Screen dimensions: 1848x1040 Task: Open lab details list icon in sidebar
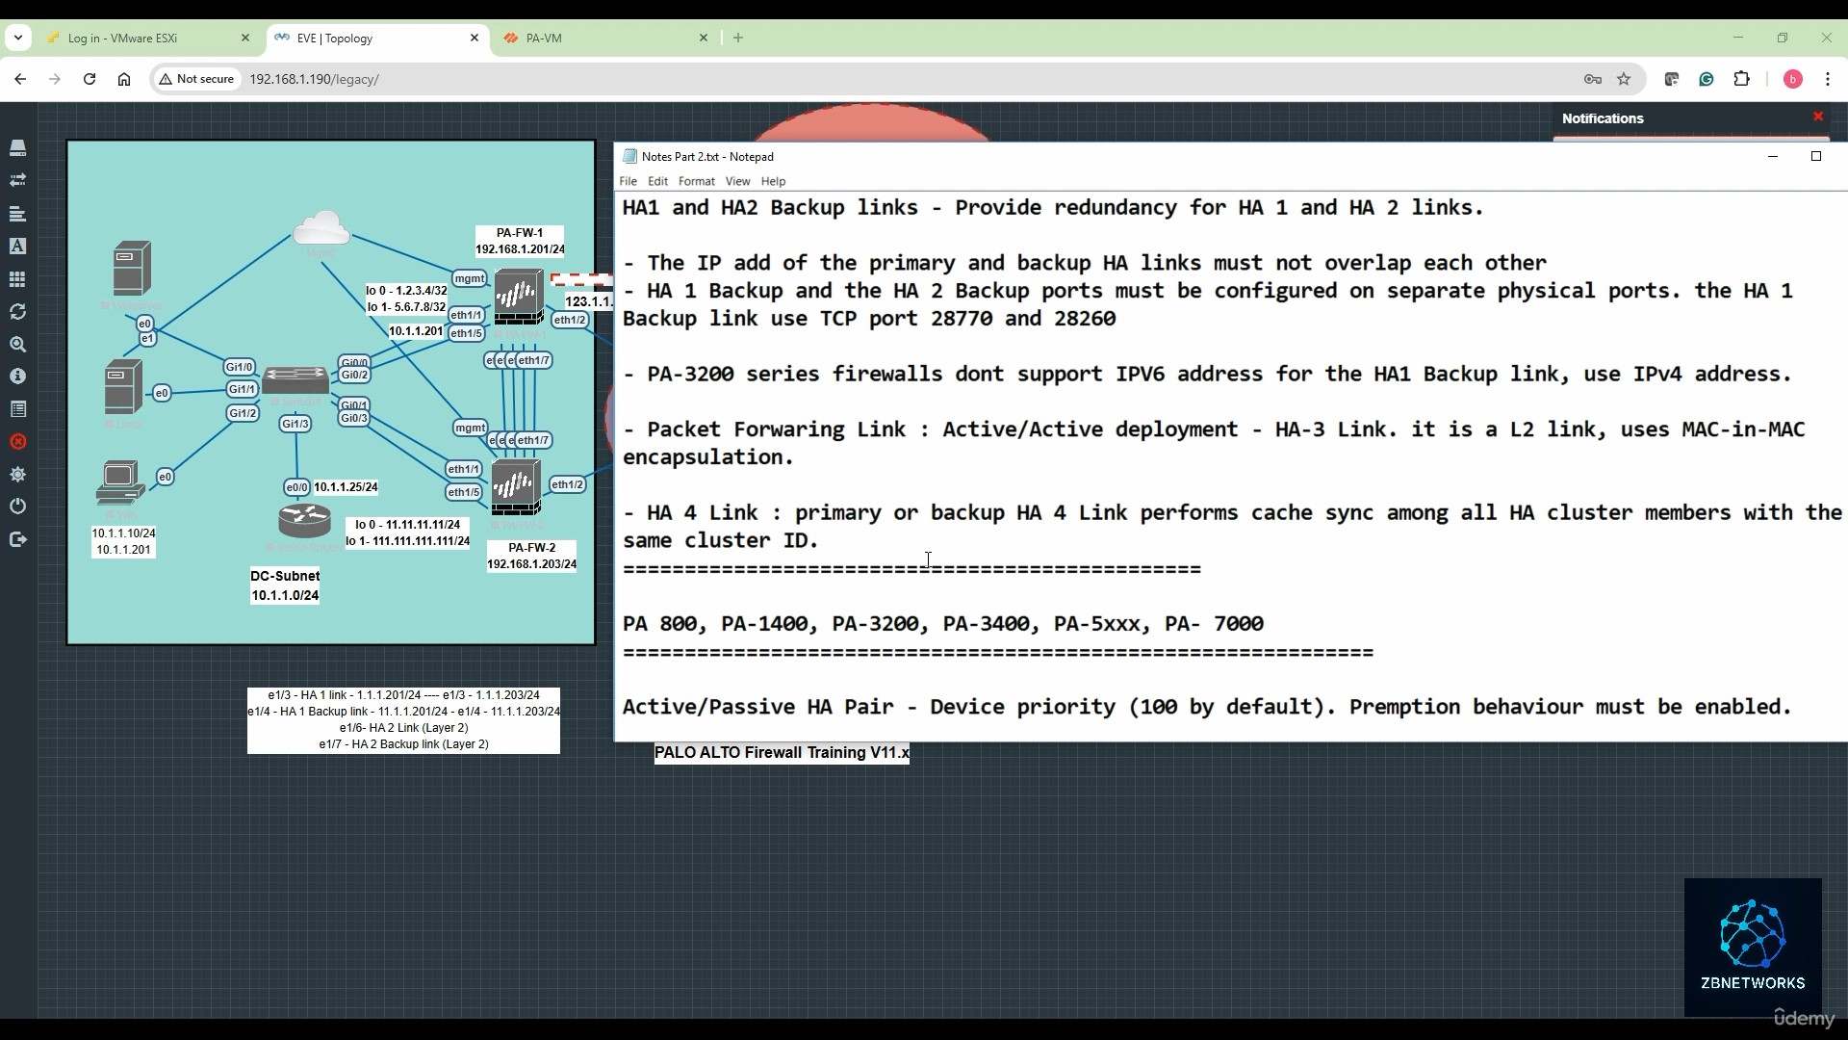coord(17,409)
